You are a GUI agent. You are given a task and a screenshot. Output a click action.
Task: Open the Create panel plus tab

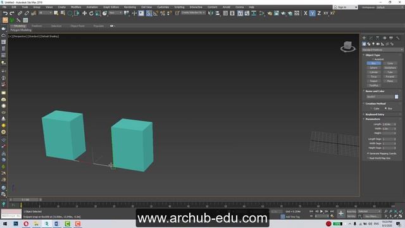(364, 38)
